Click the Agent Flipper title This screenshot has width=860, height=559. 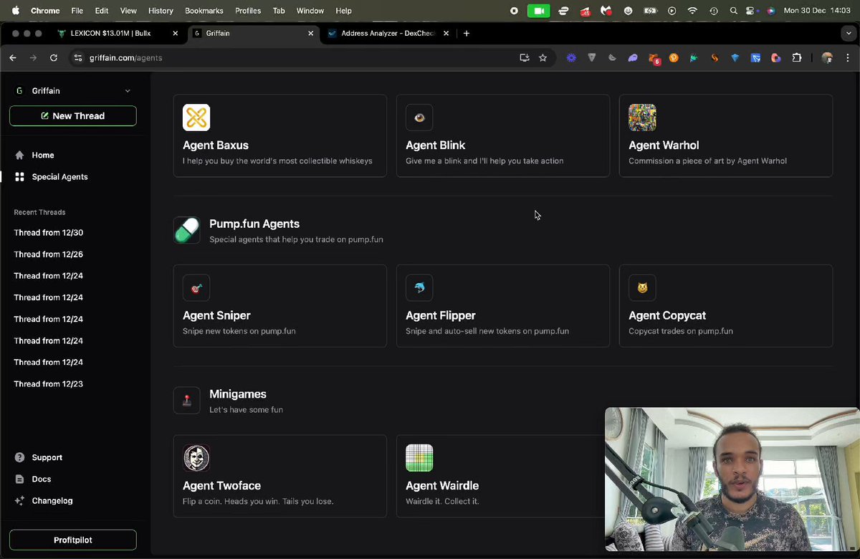click(441, 315)
